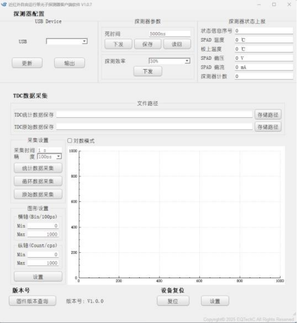
Task: Open the 精度 100ns dropdown
Action: (50, 157)
